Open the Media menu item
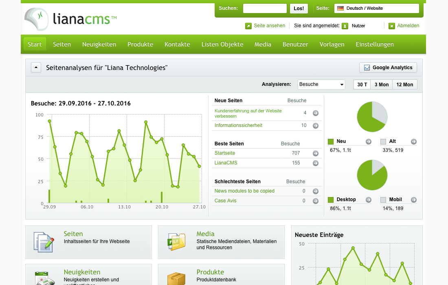This screenshot has height=285, width=448. click(x=263, y=44)
